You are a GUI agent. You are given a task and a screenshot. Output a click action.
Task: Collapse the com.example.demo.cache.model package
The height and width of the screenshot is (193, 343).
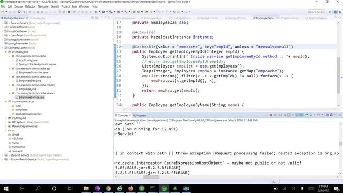pos(10,85)
